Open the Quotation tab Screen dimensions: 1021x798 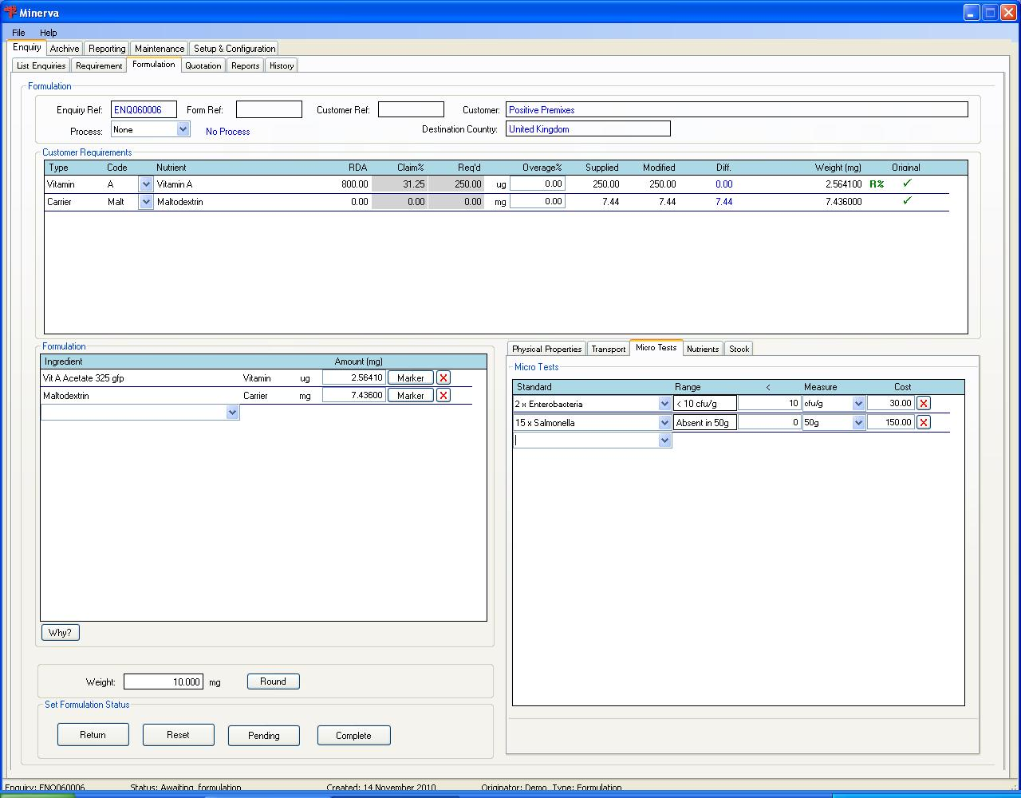coord(203,65)
